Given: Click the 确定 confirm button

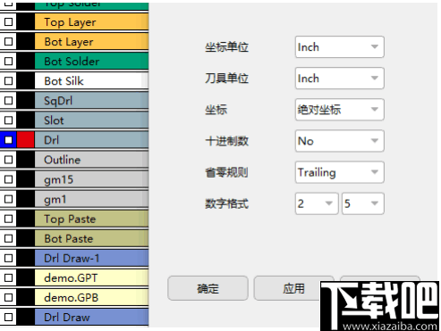Looking at the screenshot, I should 208,288.
